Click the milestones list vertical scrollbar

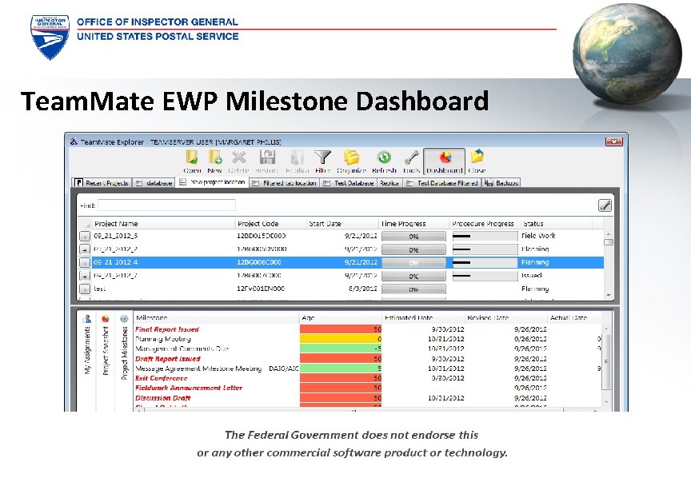point(606,364)
